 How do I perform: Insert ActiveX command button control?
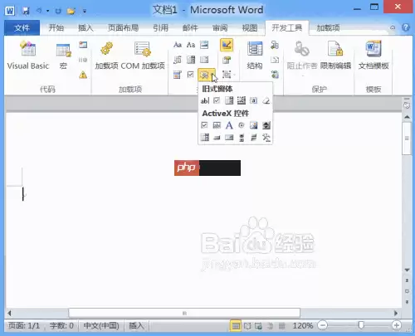pyautogui.click(x=217, y=138)
